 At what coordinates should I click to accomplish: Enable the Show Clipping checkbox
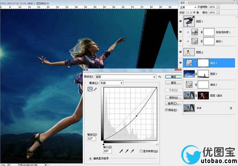click(141, 151)
